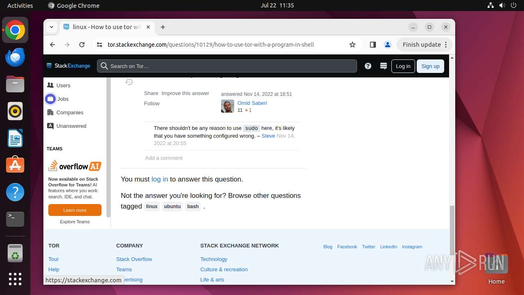Open Rhythmbox music player in dock
Screen dimensions: 524x295
click(x=15, y=111)
